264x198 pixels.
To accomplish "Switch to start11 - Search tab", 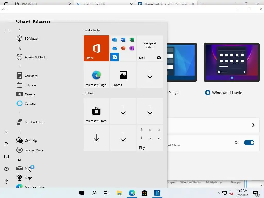I will tap(104, 4).
